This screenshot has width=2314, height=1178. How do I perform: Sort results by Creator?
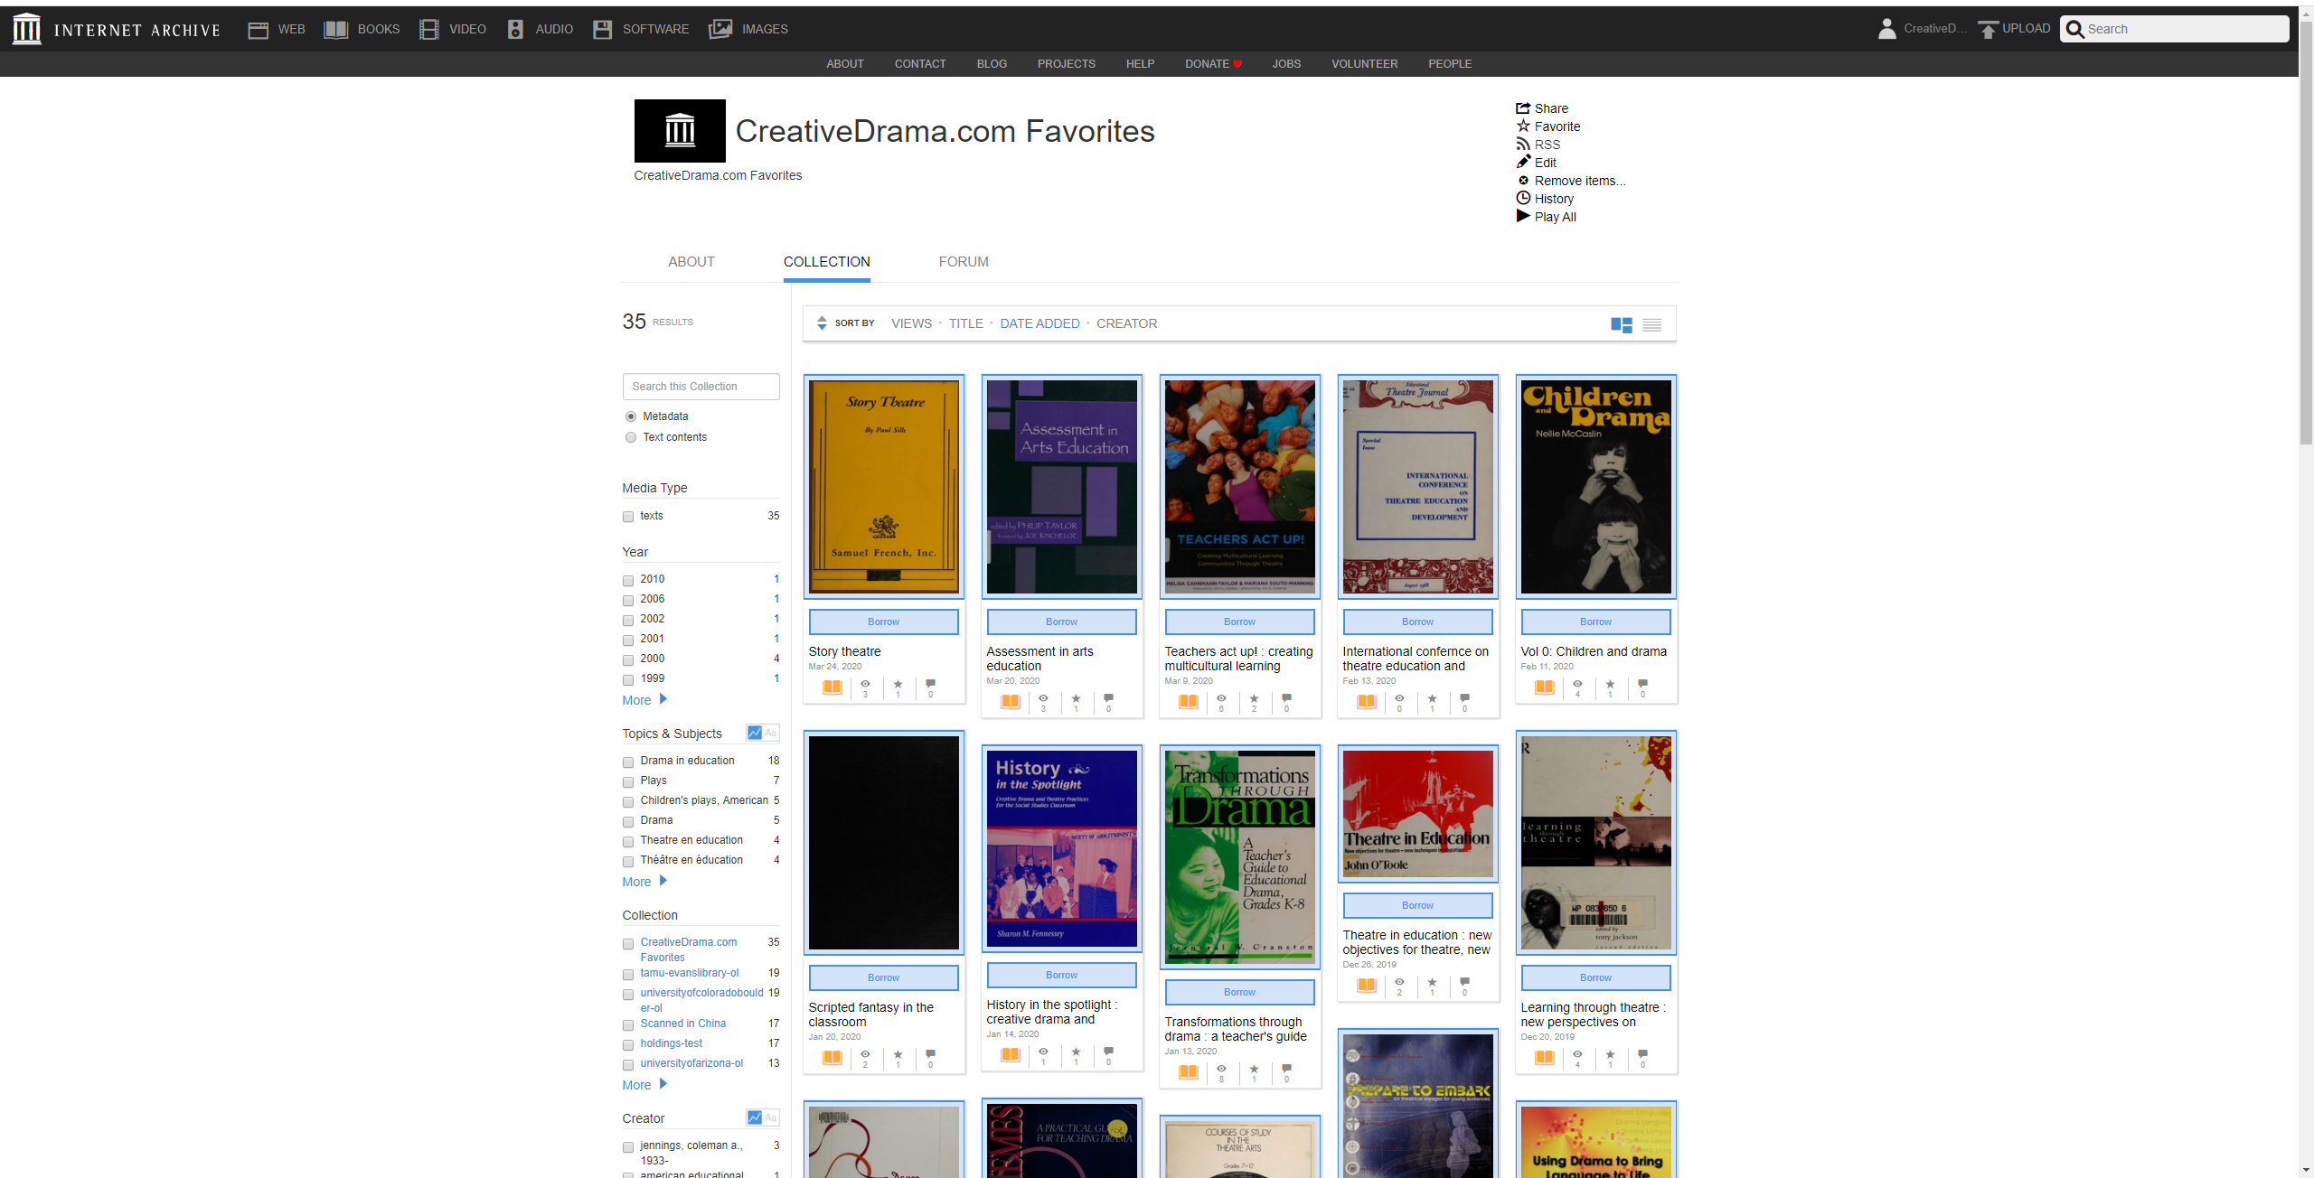click(x=1126, y=323)
